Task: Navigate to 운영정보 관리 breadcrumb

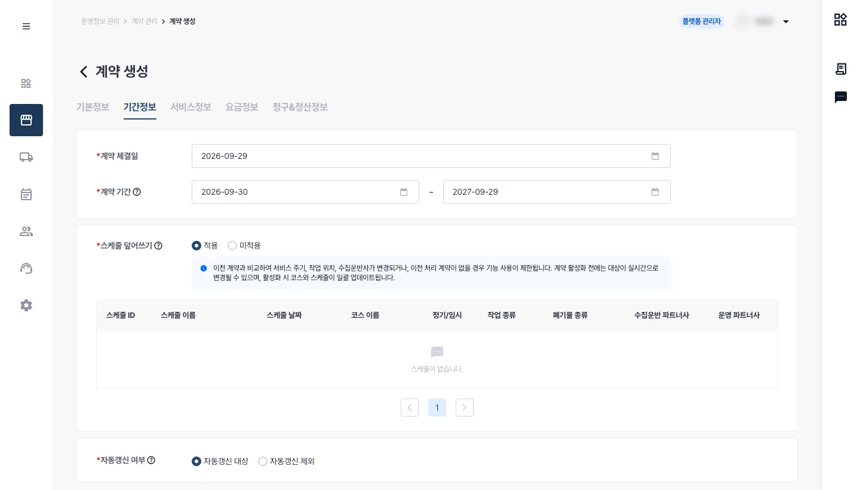Action: (100, 22)
